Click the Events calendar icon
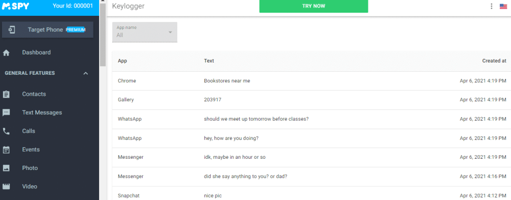The width and height of the screenshot is (511, 200). click(6, 150)
